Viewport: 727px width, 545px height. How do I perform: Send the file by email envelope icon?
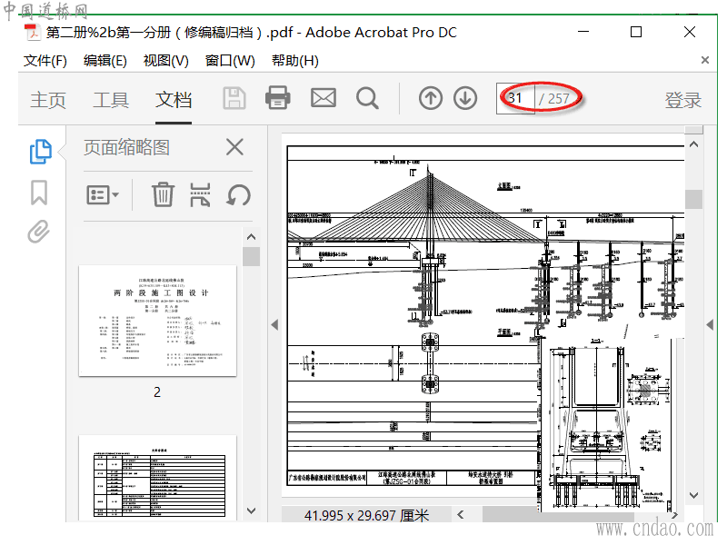[x=324, y=98]
